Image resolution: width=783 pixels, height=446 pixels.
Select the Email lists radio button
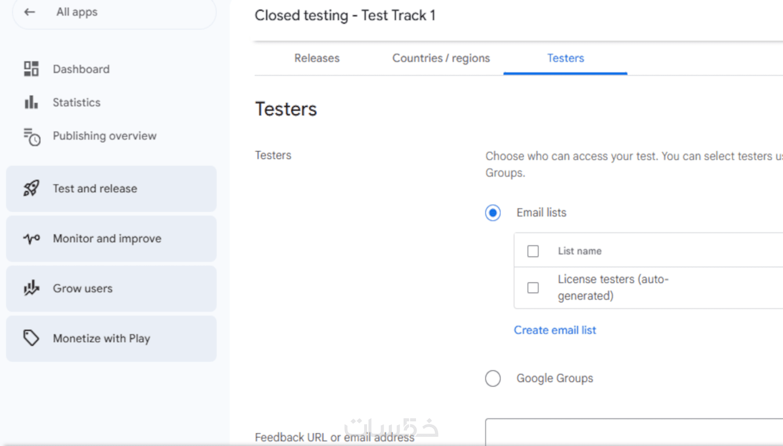(x=493, y=213)
